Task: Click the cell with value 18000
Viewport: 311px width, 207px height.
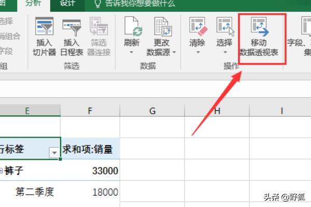Action: point(90,191)
